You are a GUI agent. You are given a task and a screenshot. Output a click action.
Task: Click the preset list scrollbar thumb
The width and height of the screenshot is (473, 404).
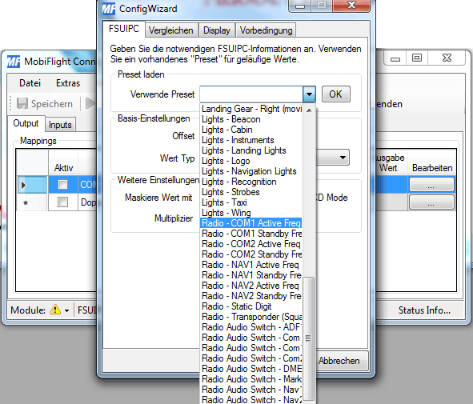click(x=308, y=338)
